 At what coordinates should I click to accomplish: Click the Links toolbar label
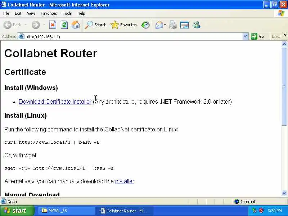(276, 36)
